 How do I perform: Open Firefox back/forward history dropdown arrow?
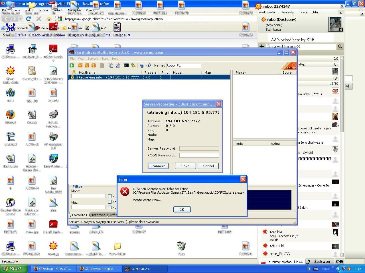[20, 19]
